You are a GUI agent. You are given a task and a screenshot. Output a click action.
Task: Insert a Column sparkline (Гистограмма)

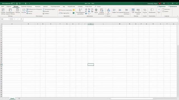click(120, 11)
